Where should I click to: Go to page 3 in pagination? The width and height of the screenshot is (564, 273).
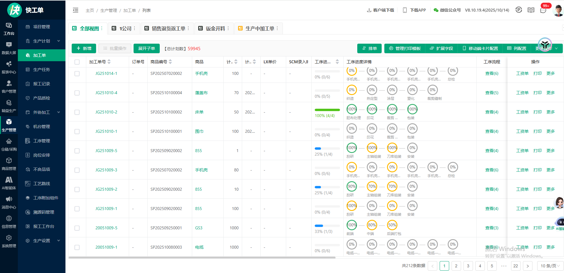coord(468,266)
